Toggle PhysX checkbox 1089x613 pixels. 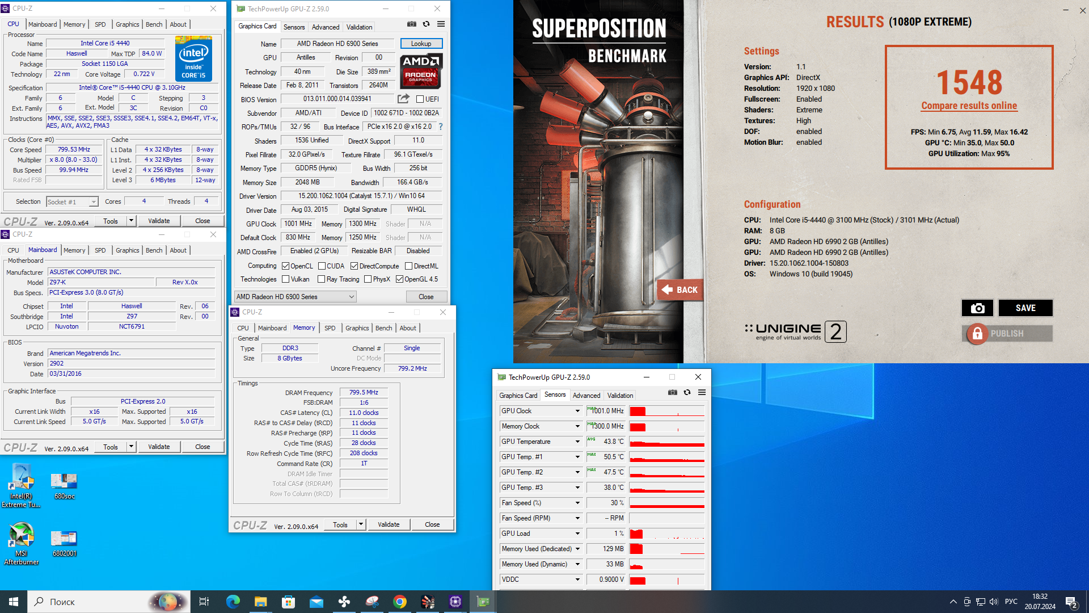click(368, 279)
